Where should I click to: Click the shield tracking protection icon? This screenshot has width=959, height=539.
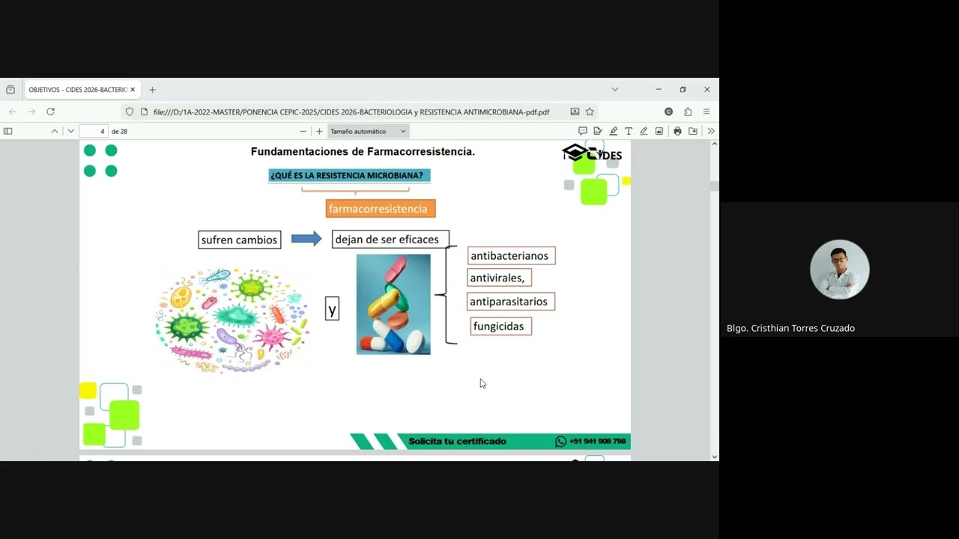(130, 112)
